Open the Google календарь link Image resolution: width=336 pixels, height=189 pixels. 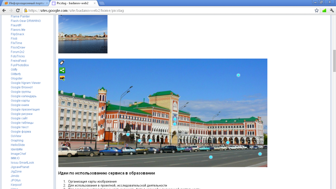pos(24,96)
